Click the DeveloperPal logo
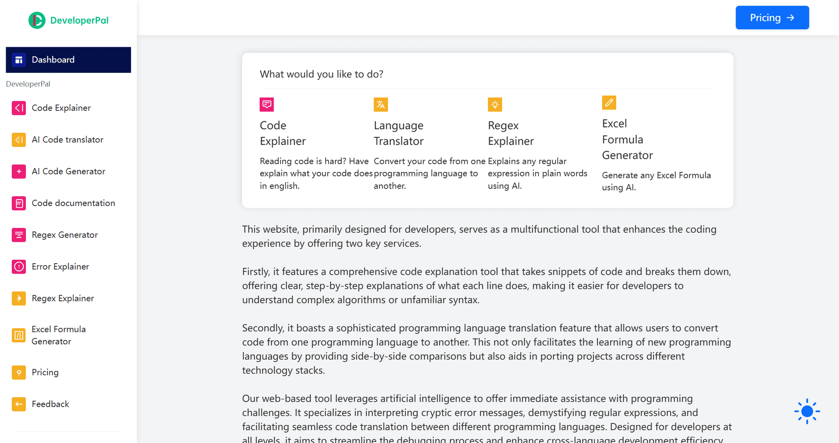This screenshot has width=839, height=443. 68,20
